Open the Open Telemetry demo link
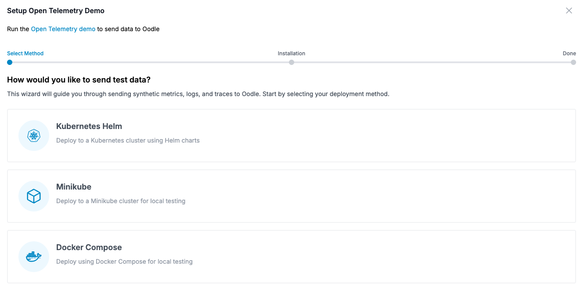This screenshot has width=584, height=301. tap(63, 29)
